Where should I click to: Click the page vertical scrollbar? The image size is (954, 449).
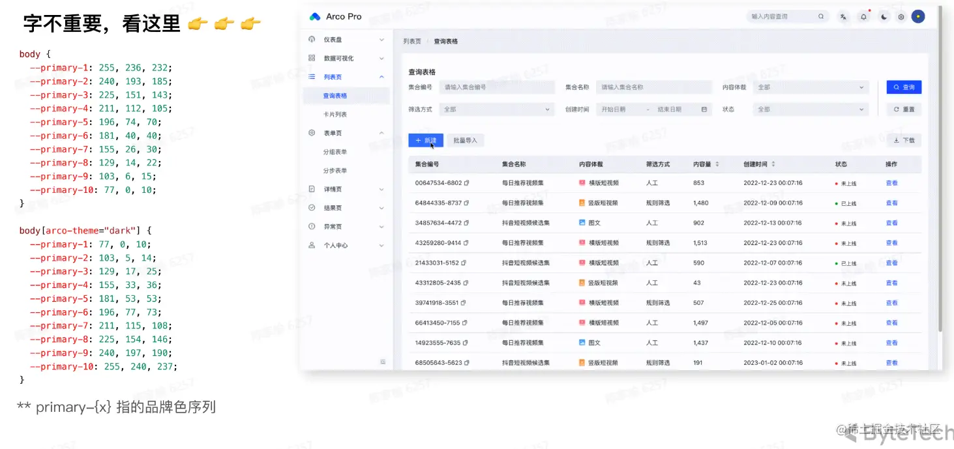tap(940, 169)
